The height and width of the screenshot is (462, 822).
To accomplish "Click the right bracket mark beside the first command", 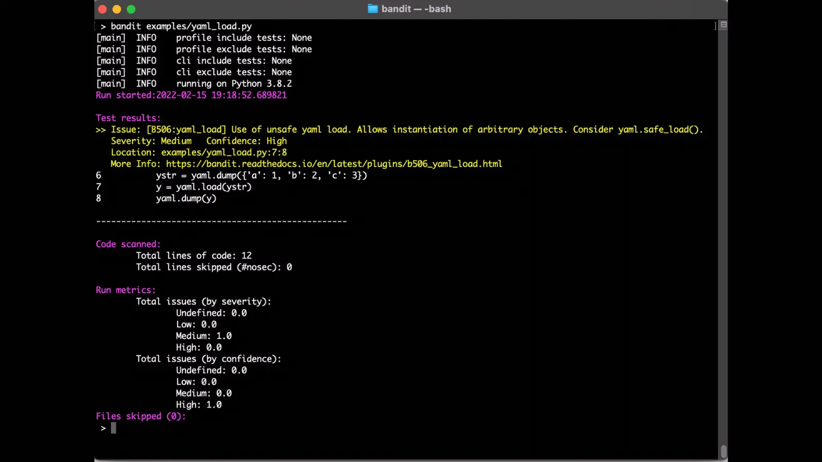I will [715, 26].
